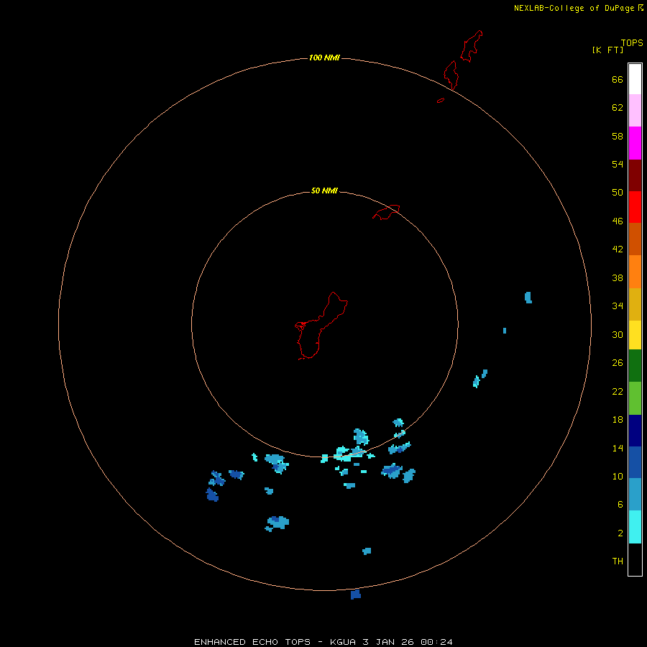Screen dimensions: 647x647
Task: Click the TOPS legend heading
Action: [632, 42]
